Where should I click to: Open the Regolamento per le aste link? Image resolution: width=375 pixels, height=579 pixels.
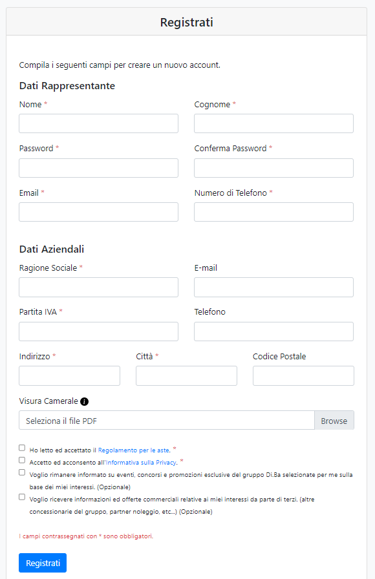click(134, 450)
